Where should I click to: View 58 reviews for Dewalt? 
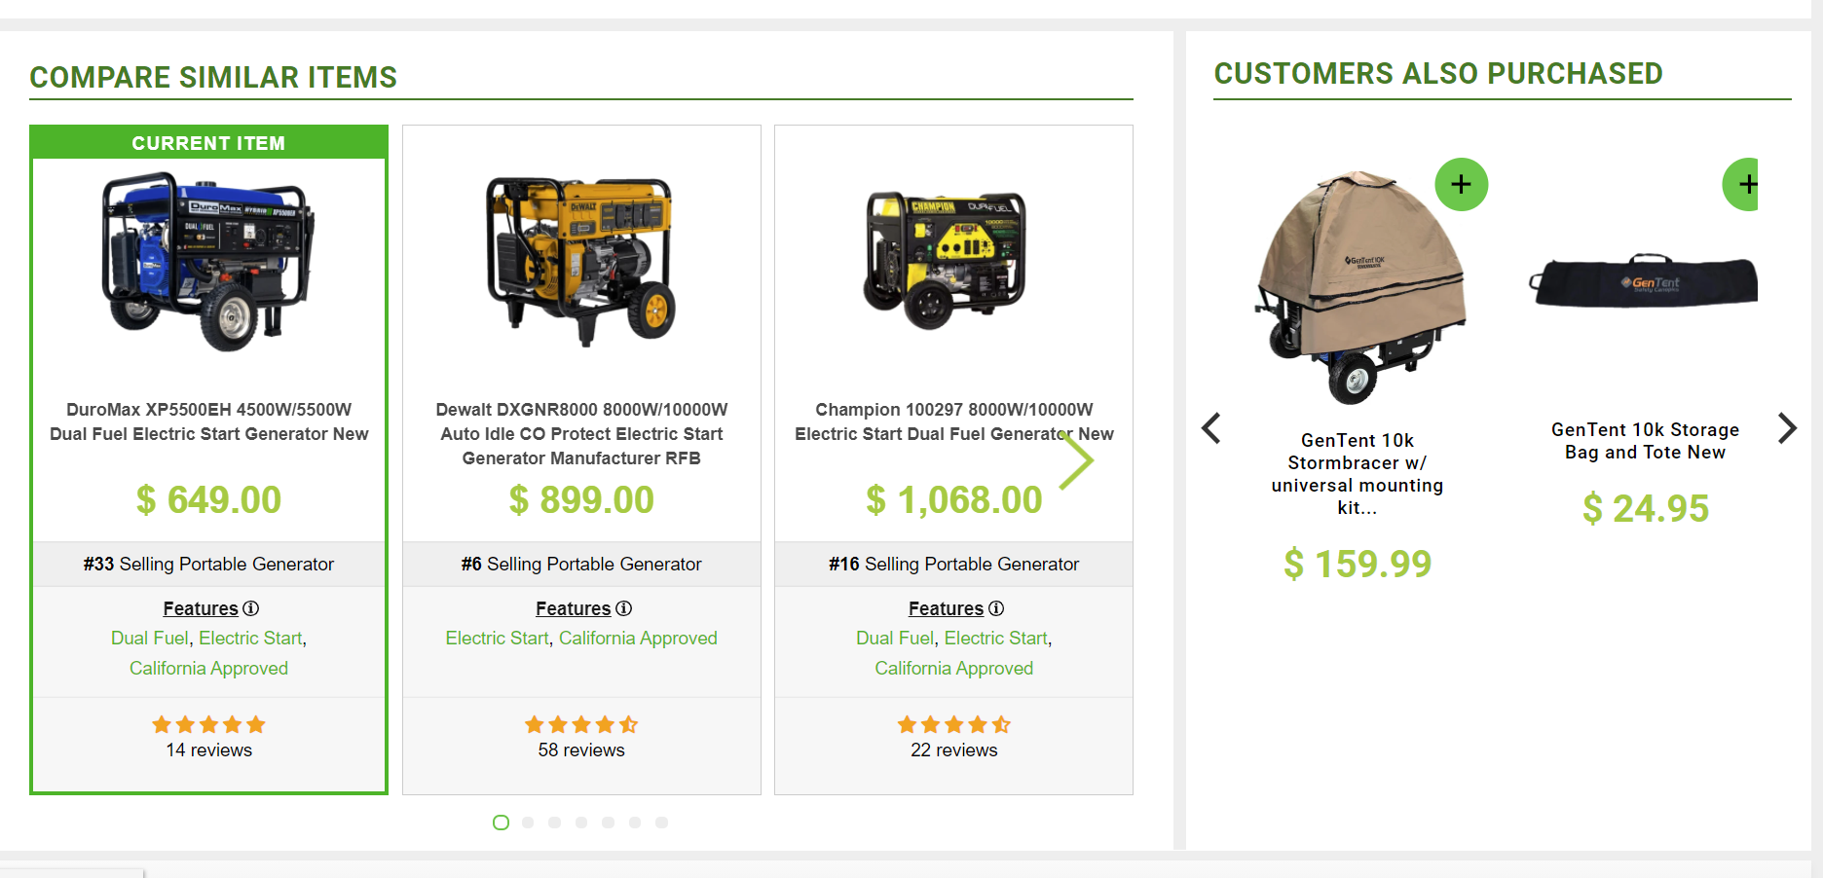pos(581,750)
